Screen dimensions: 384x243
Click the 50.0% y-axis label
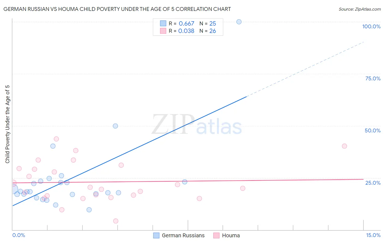373,130
